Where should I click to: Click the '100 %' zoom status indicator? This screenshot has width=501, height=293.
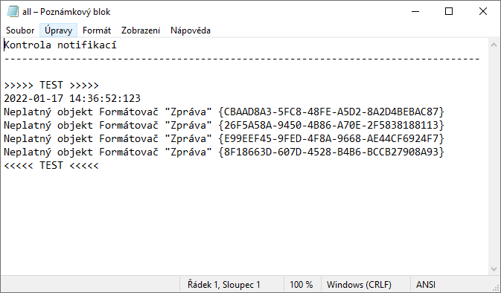click(301, 284)
